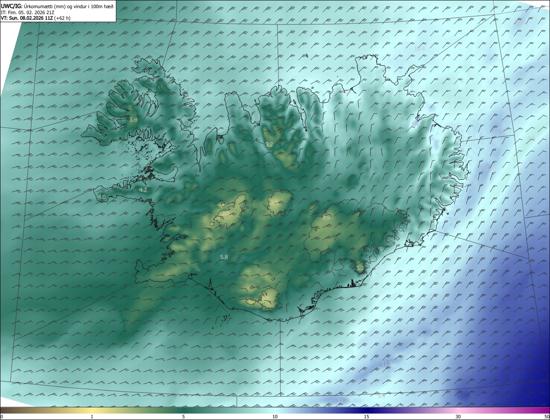Click the dark navy colorbar segment at 15

click(367, 410)
